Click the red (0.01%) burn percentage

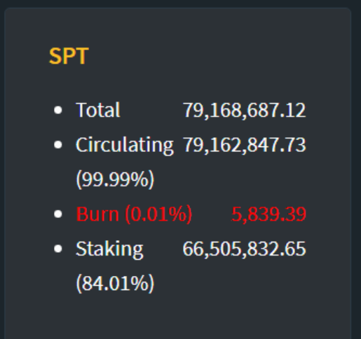click(x=158, y=214)
